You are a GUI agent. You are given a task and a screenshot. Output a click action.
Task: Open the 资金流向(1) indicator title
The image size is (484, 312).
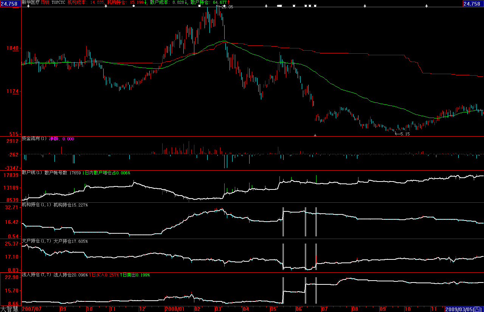[x=34, y=139]
